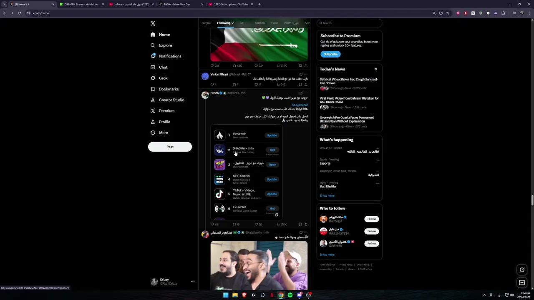Open Grok from the sidebar

(159, 78)
